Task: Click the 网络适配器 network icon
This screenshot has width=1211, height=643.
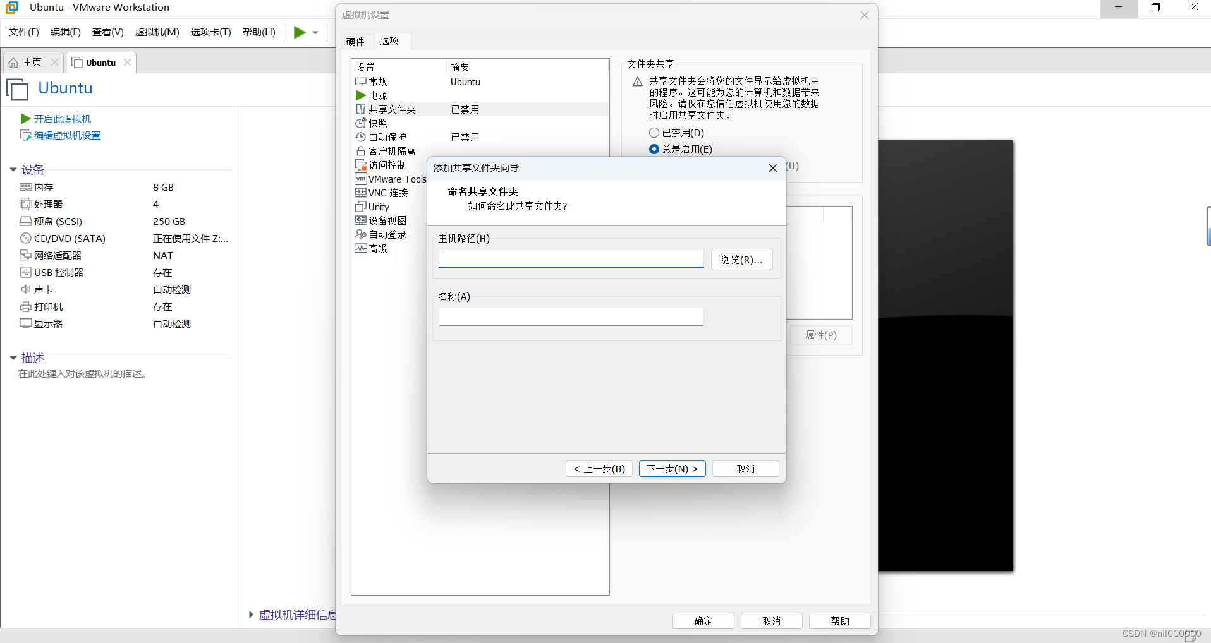Action: tap(26, 255)
